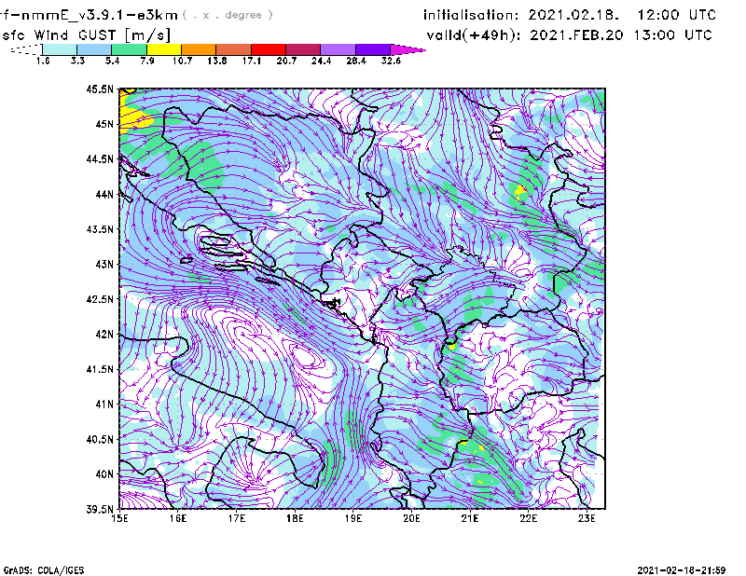Click the model name "nmmE_v3.9.1-e3km" text

click(x=99, y=15)
